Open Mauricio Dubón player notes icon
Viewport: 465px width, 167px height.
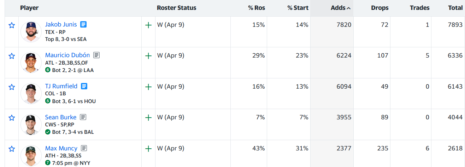click(x=96, y=55)
